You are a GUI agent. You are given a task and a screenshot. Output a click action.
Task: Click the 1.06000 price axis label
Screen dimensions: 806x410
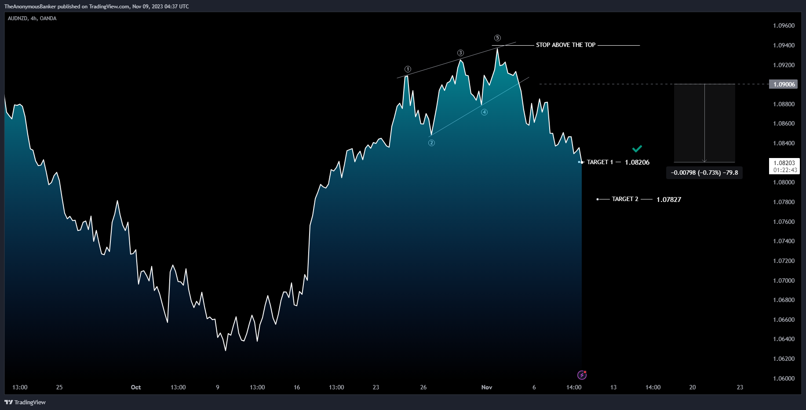(x=784, y=378)
